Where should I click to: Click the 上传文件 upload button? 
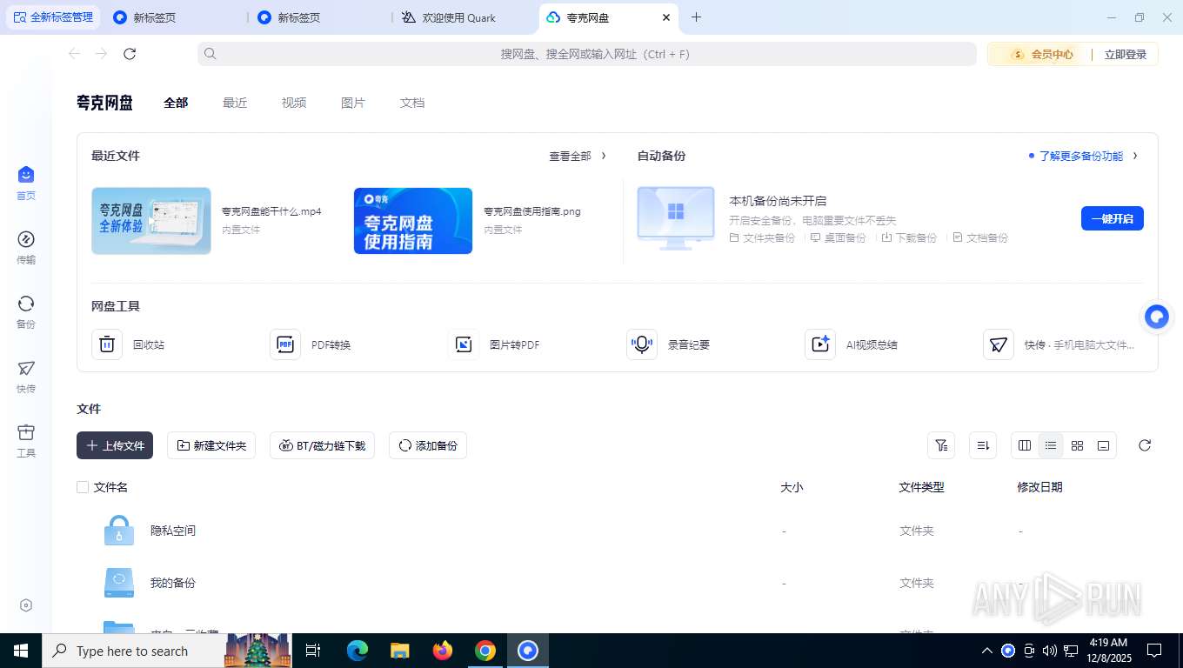[115, 445]
